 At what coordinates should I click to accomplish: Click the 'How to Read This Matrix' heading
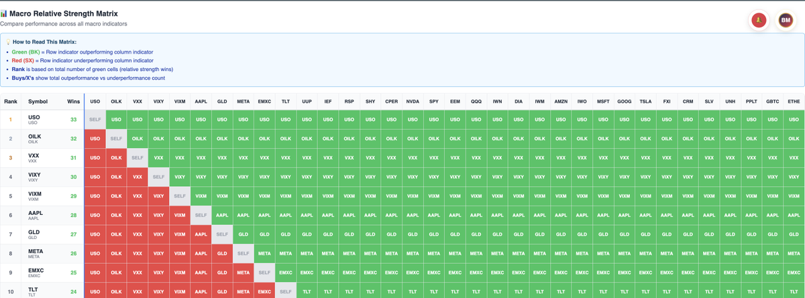(x=44, y=42)
